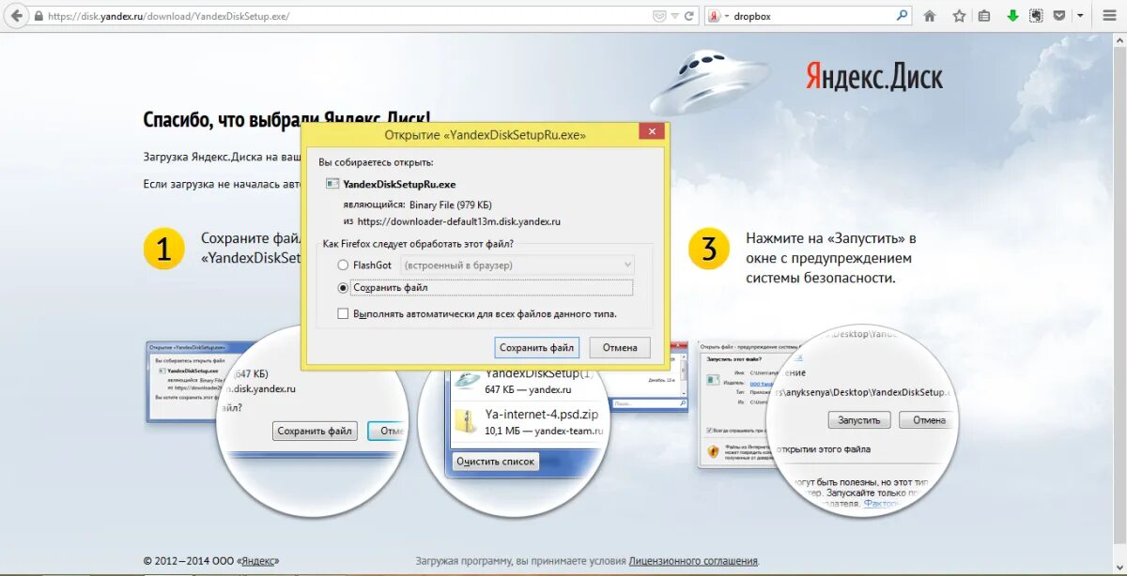Check Выполнять автоматически для всех файлов
1127x576 pixels.
coord(344,313)
